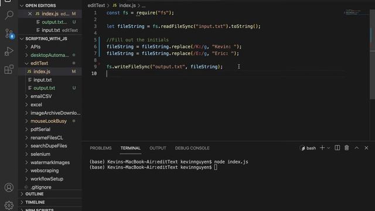Click the "Kevin: " string on line 6
This screenshot has height=211, width=375.
(x=224, y=47)
